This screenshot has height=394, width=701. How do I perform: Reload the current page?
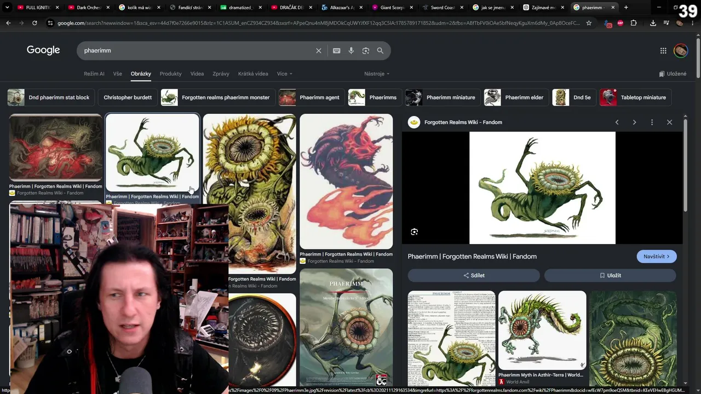click(35, 23)
